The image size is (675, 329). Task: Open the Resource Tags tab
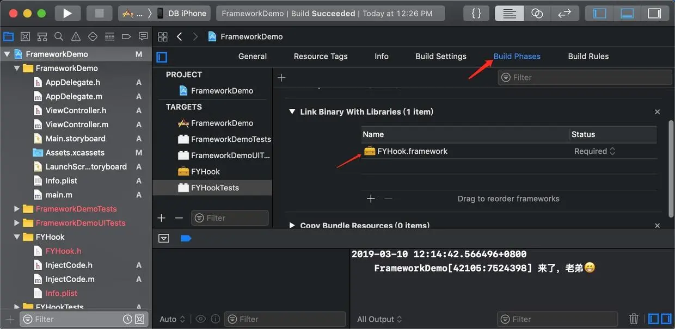[321, 56]
